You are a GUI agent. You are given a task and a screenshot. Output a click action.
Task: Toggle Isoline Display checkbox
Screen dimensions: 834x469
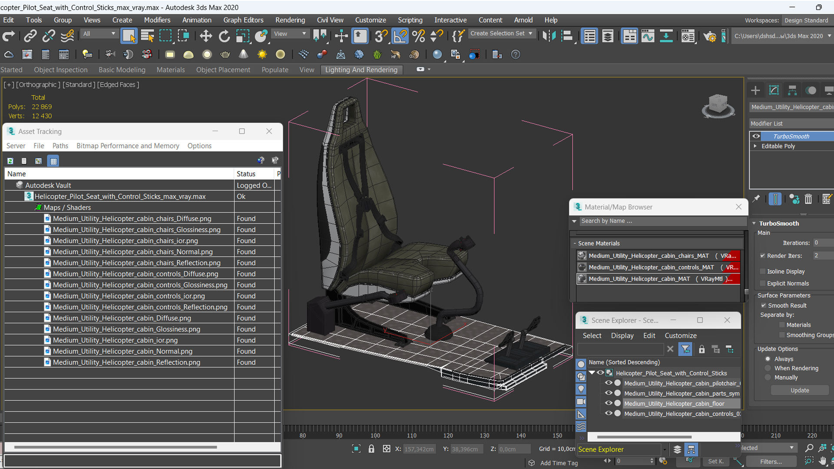coord(762,271)
